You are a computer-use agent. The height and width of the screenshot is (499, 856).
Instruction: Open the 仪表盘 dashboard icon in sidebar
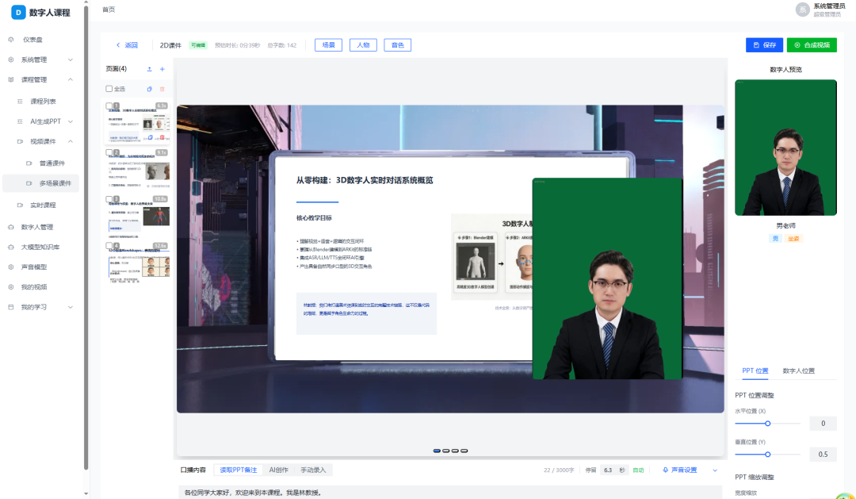[x=11, y=40]
